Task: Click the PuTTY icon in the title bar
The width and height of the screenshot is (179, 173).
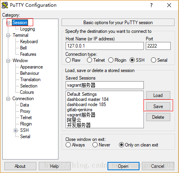Action: click(5, 5)
